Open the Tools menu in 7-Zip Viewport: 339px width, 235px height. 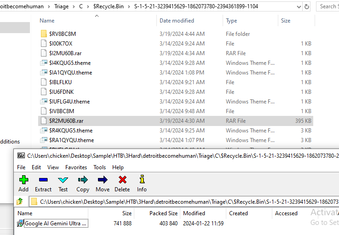click(100, 167)
